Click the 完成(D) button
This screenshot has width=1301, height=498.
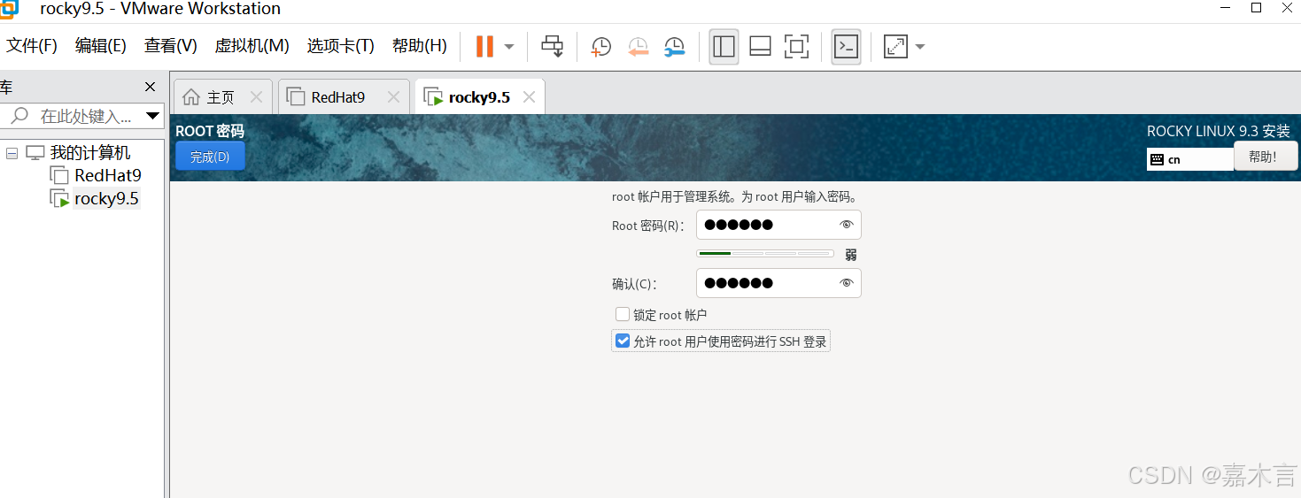(210, 157)
